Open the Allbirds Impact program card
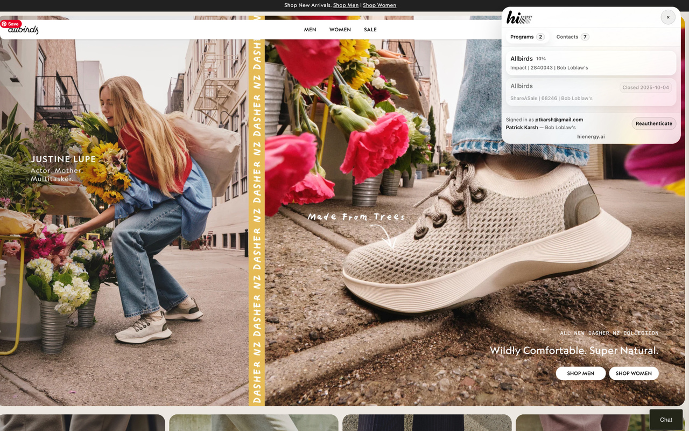 tap(590, 63)
